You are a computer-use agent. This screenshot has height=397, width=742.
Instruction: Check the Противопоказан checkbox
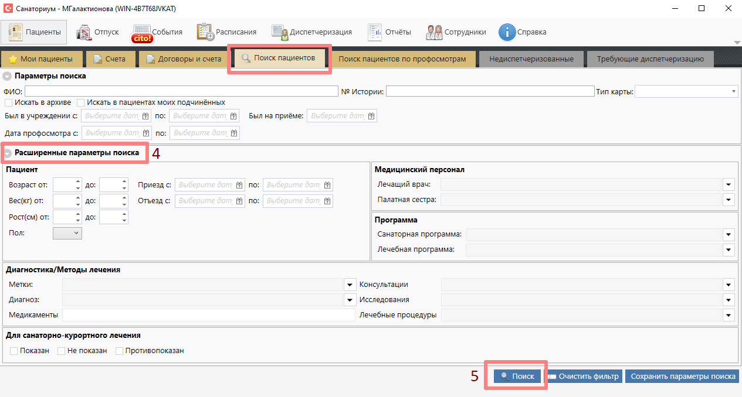[120, 351]
